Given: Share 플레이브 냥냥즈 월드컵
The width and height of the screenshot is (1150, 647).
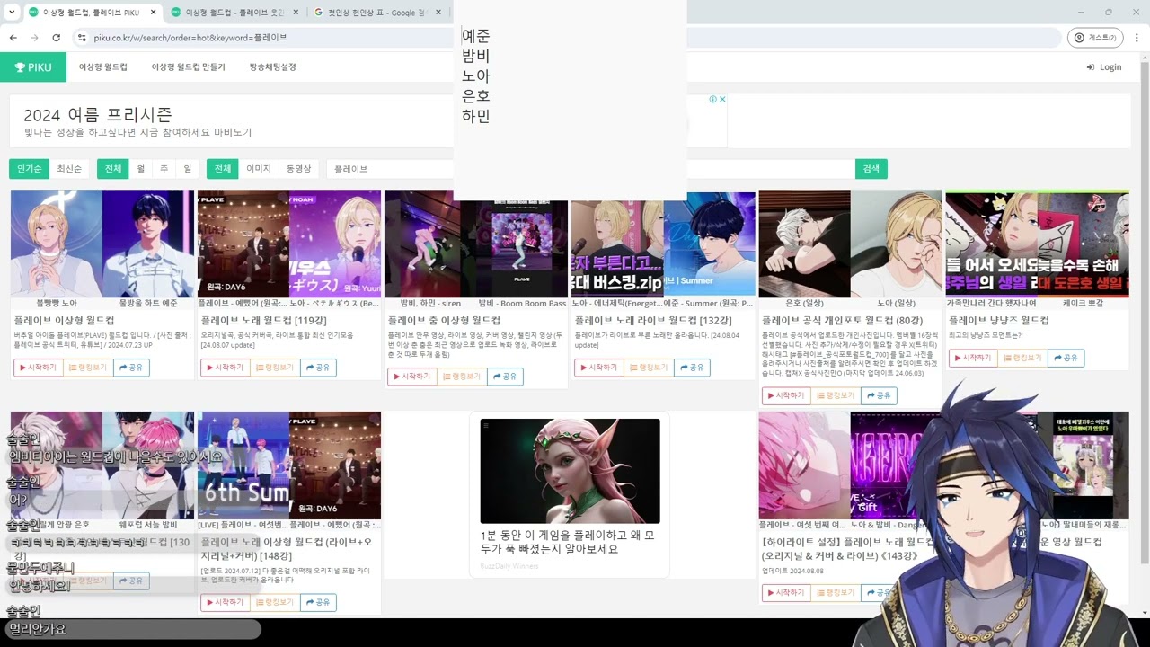Looking at the screenshot, I should pyautogui.click(x=1066, y=358).
